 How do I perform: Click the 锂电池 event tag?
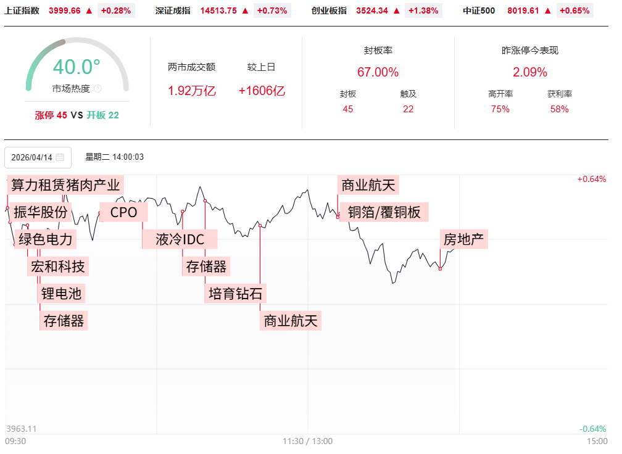[61, 294]
